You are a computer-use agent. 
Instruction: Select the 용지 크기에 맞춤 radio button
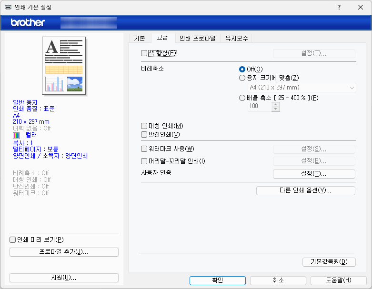pyautogui.click(x=242, y=78)
